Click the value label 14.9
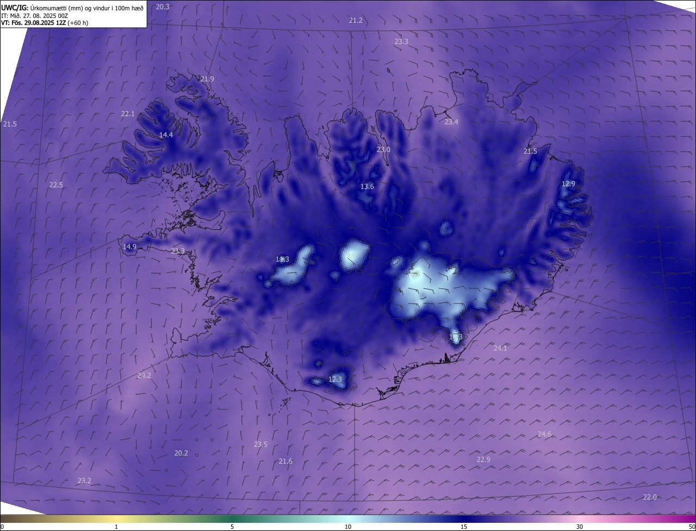 click(129, 246)
